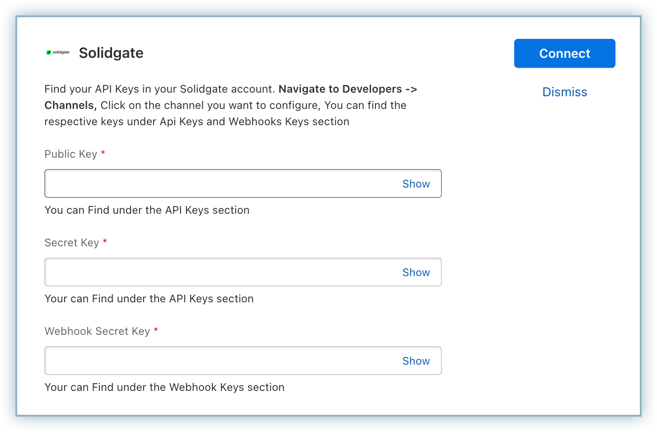657x432 pixels.
Task: Unmask the Webhook Secret Key value
Action: click(x=416, y=361)
